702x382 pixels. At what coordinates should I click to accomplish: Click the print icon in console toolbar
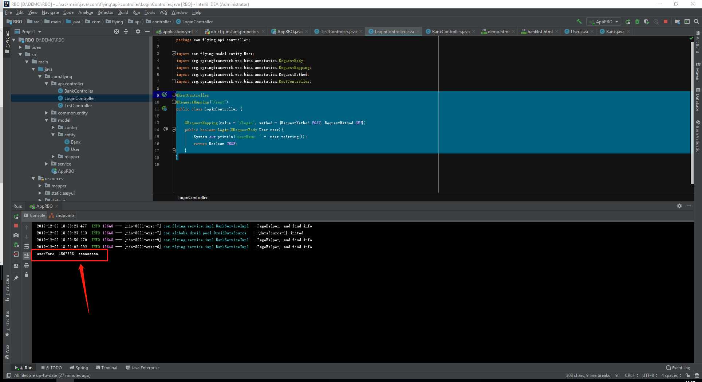[x=27, y=266]
